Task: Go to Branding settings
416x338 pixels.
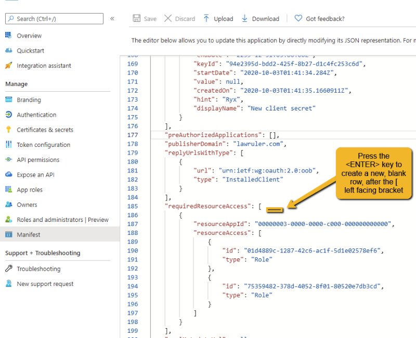Action: coord(29,100)
